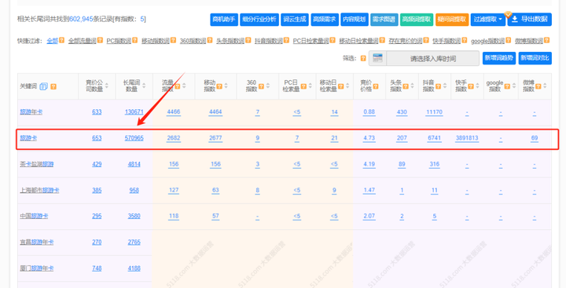Filter by 抖音指数词
This screenshot has width=566, height=288.
(269, 41)
